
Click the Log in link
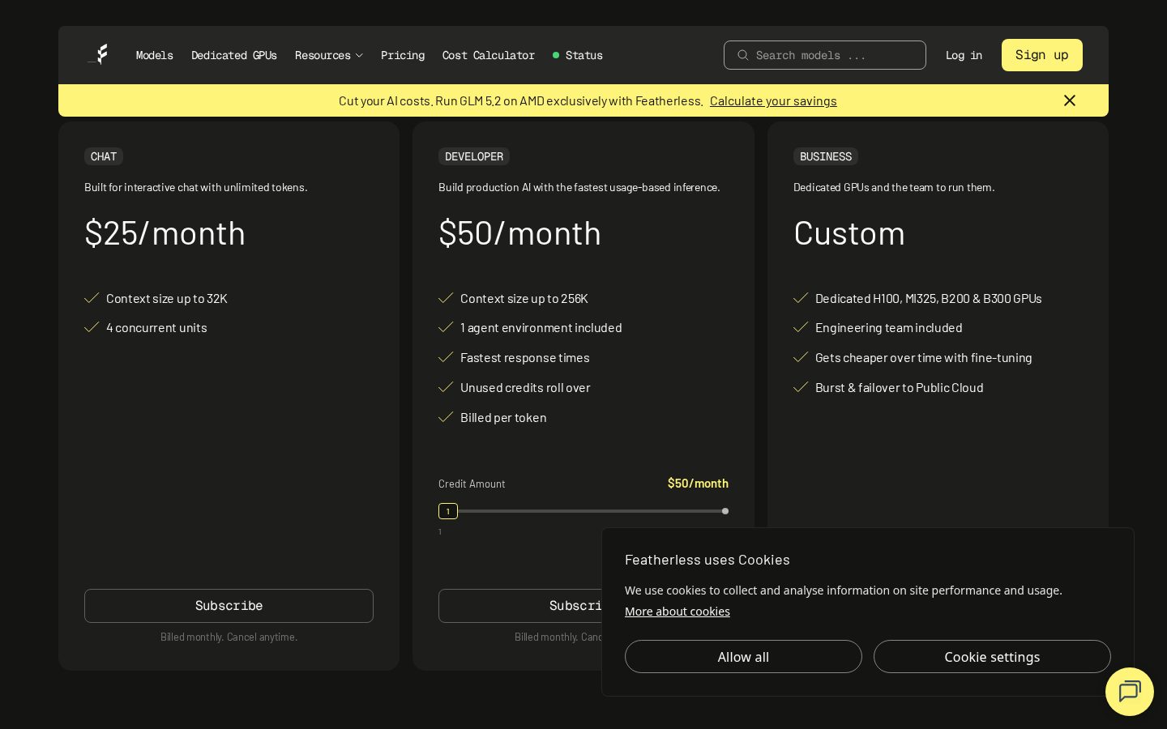964,55
